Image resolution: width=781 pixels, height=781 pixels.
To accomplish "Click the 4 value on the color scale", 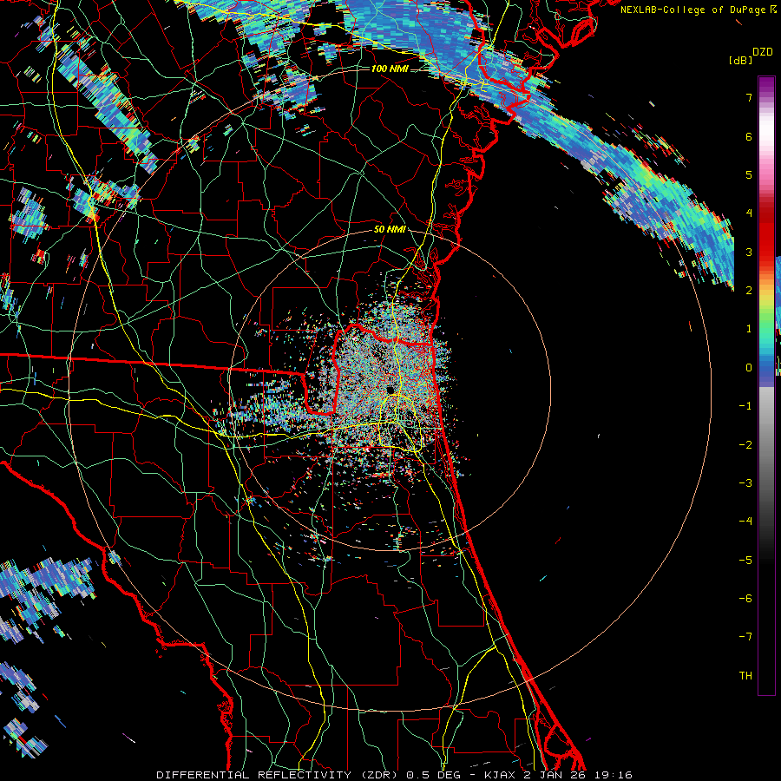I will coord(749,213).
